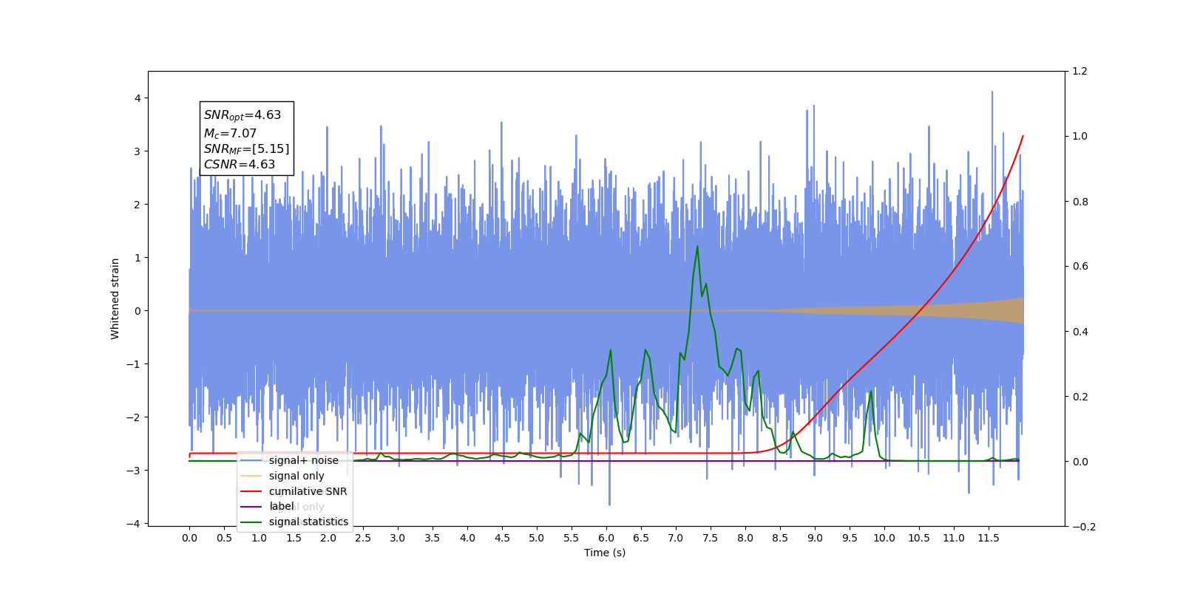Click the SNRMF=[5.15] annotation text
1183x591 pixels.
(246, 148)
